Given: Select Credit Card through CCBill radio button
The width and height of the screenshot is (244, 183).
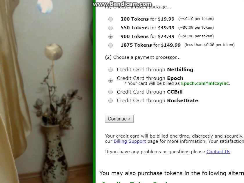Looking at the screenshot, I should (x=110, y=92).
